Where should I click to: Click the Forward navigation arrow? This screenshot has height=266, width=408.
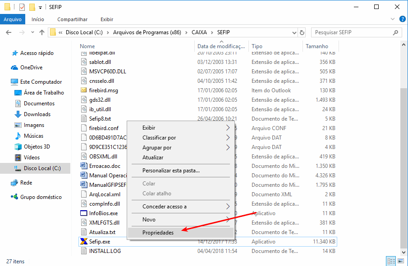pos(22,32)
